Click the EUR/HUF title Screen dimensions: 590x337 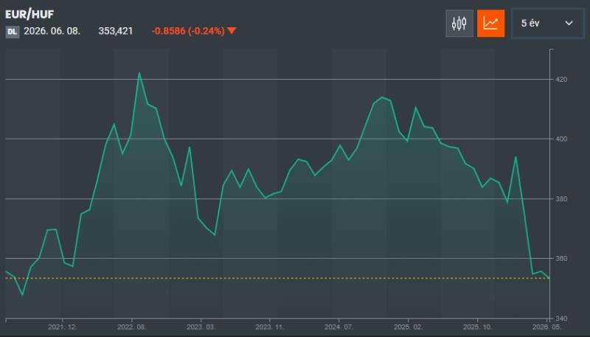click(x=29, y=14)
